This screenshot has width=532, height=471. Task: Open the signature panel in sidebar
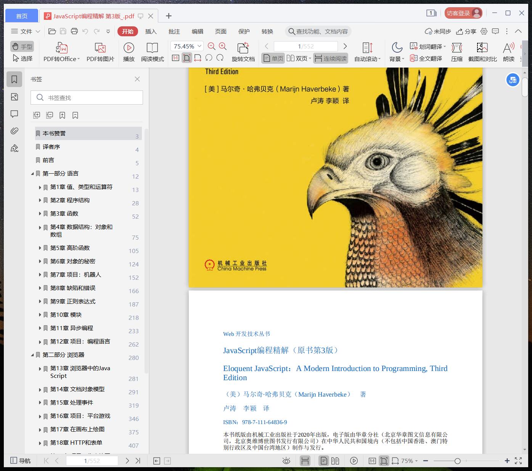(14, 148)
